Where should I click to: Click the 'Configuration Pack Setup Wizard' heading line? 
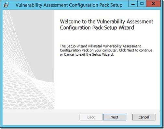97,28
